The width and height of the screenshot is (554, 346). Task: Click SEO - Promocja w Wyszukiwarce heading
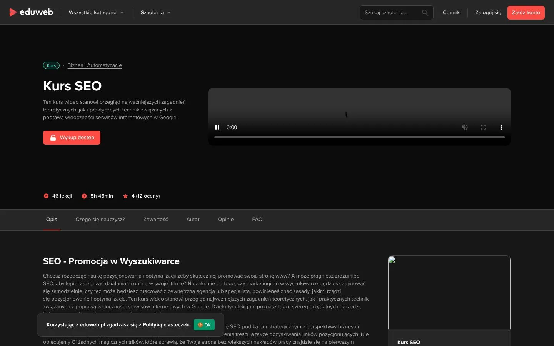(111, 261)
